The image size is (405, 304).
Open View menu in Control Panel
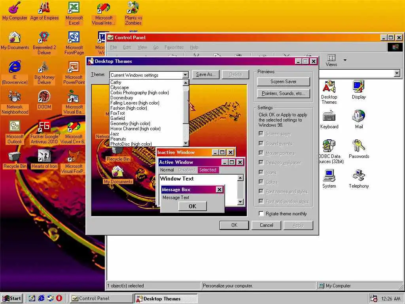[x=142, y=47]
